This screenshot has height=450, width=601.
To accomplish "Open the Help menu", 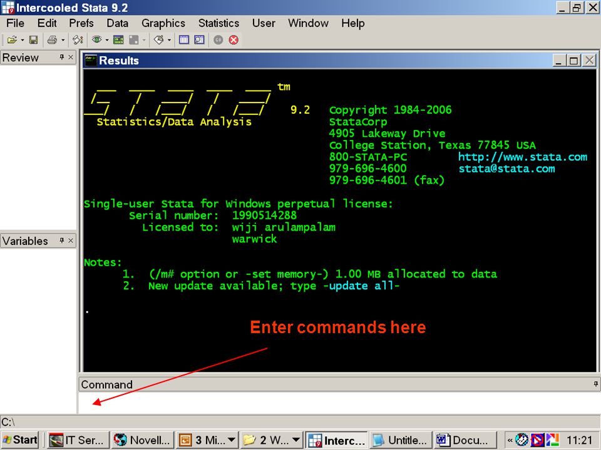I will coord(353,23).
